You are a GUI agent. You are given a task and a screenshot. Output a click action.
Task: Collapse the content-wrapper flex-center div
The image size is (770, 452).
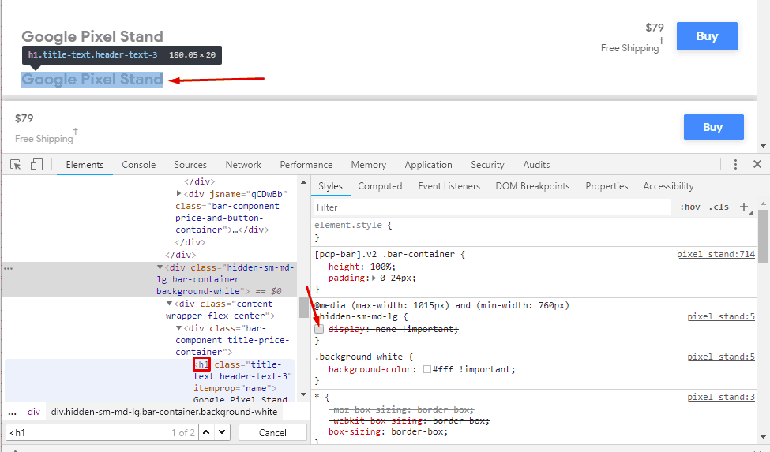(x=169, y=304)
